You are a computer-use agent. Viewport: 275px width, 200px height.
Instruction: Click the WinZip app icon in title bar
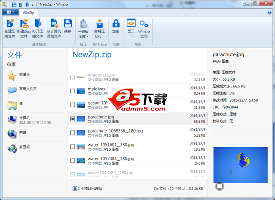click(x=5, y=4)
